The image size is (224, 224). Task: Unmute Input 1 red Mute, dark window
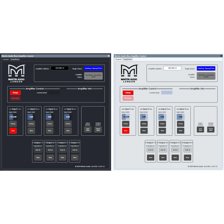coord(13,131)
